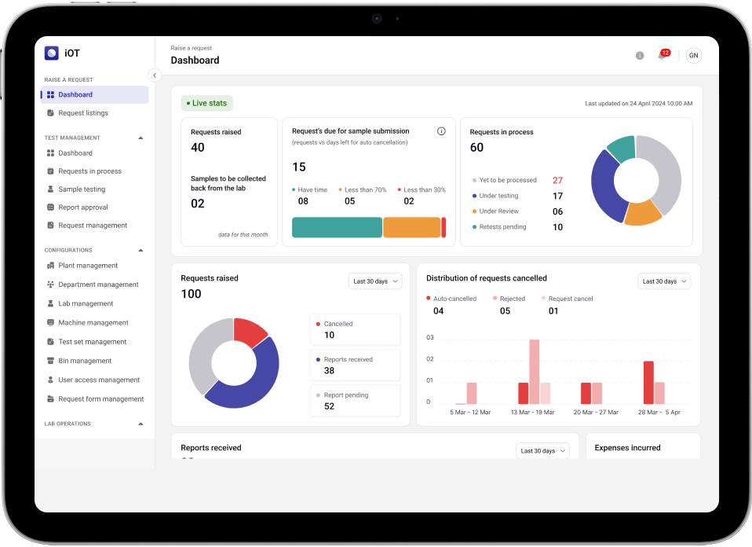Click the Plant management sidebar icon
Viewport: 752px width, 547px height.
50,266
